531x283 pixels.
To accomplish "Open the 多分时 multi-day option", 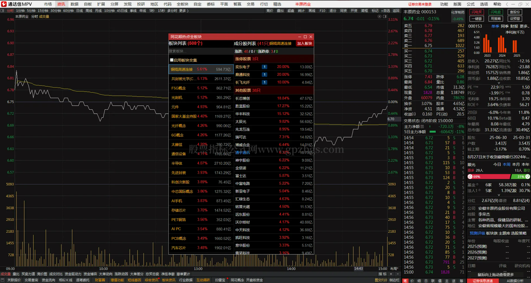I will click(172, 11).
